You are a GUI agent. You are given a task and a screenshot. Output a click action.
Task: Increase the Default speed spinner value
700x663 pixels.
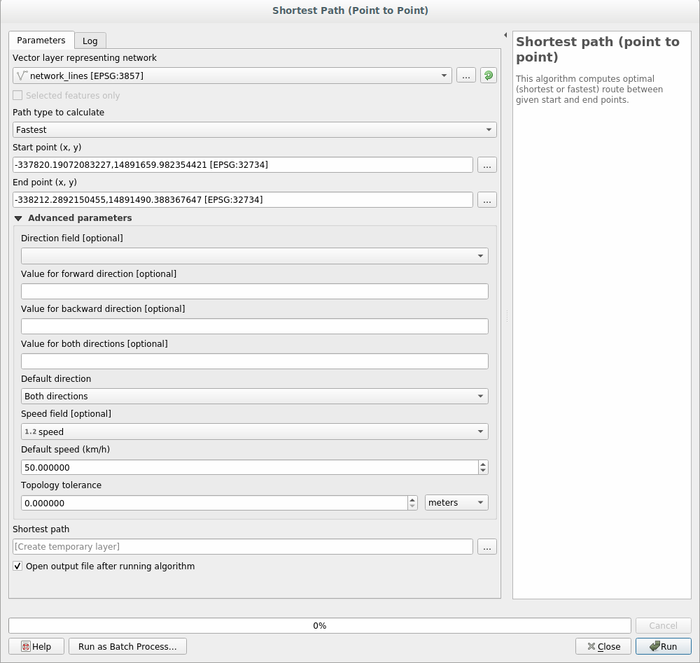click(483, 464)
